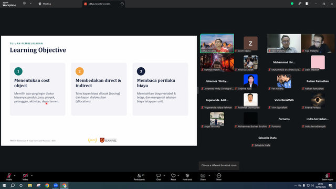The height and width of the screenshot is (189, 336).
Task: Select Gebrina Rizki's profile picture tile
Action: click(250, 81)
